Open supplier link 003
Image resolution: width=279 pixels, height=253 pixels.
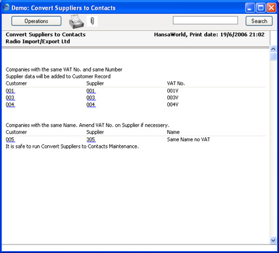click(91, 98)
